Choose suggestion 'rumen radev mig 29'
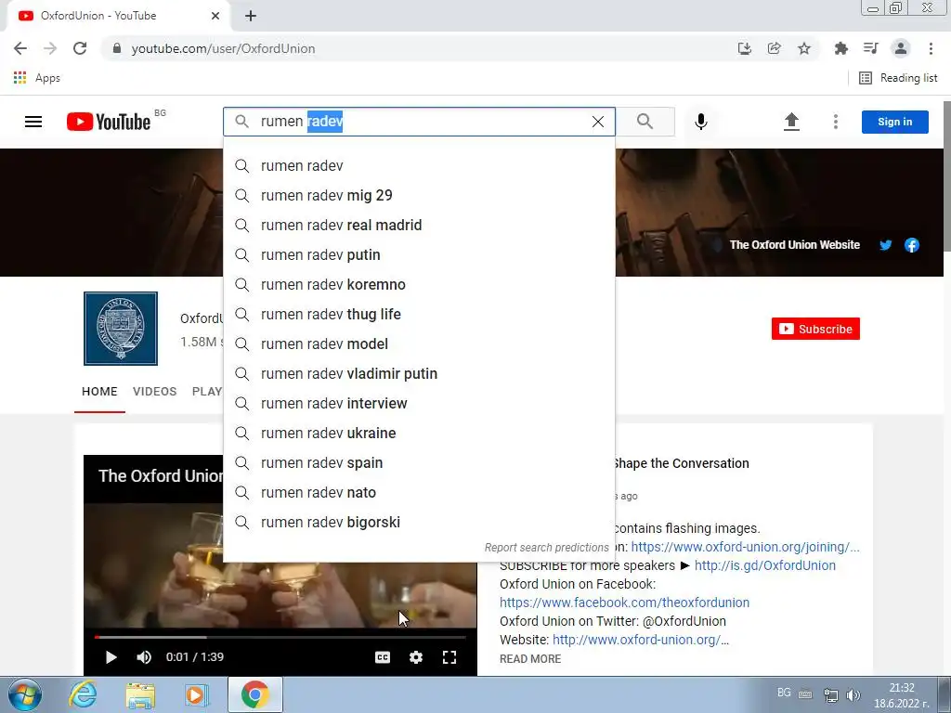 click(x=419, y=195)
